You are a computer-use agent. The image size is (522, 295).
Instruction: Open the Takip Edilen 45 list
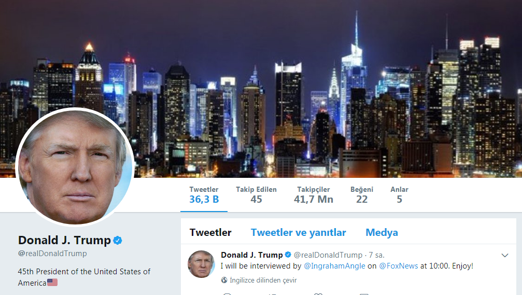(x=257, y=195)
